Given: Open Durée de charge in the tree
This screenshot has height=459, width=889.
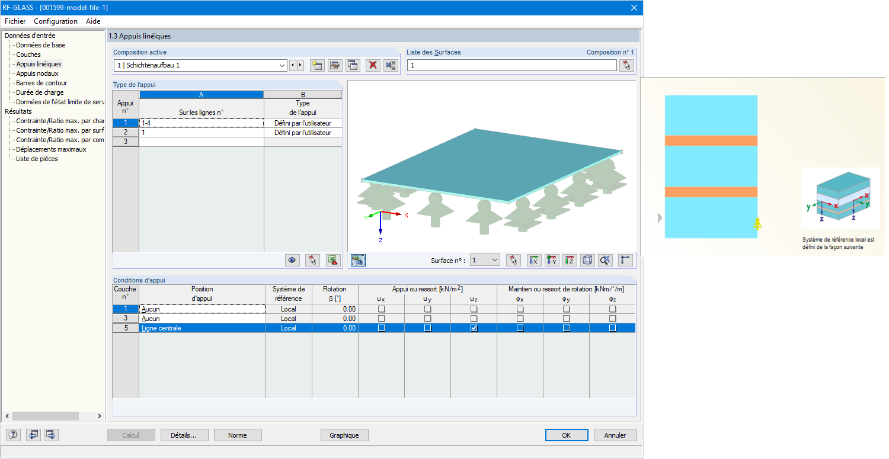Looking at the screenshot, I should [40, 92].
